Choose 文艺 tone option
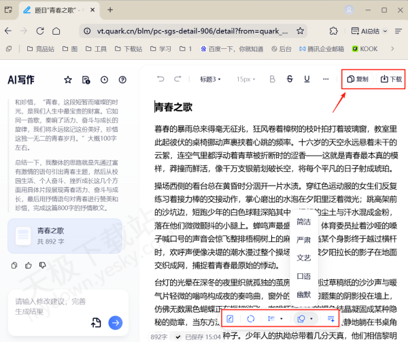Viewport: 408px width, 342px height. tap(304, 258)
